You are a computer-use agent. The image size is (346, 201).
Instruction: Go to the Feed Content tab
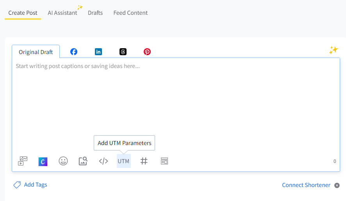coord(130,13)
